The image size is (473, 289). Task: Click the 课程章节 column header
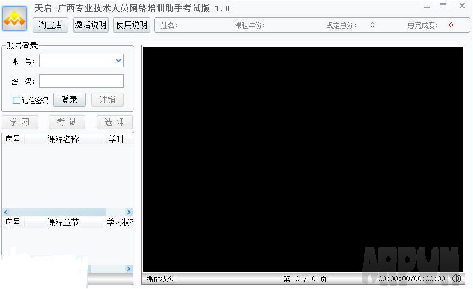pyautogui.click(x=63, y=222)
